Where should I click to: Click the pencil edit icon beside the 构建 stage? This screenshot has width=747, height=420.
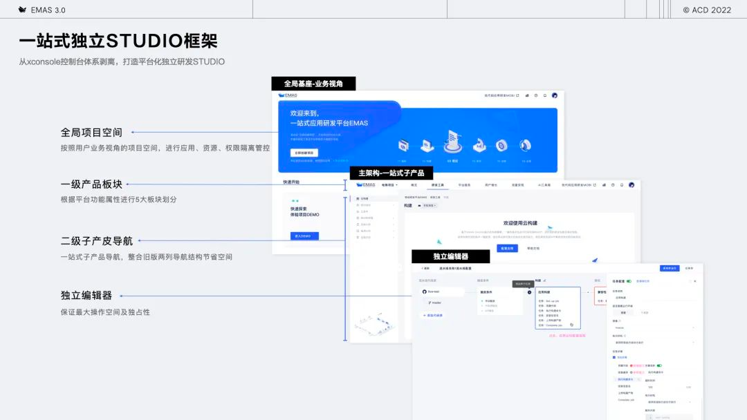(x=545, y=280)
